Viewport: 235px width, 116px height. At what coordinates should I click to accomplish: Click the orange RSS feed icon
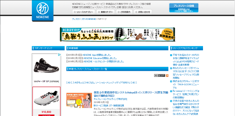point(167,75)
